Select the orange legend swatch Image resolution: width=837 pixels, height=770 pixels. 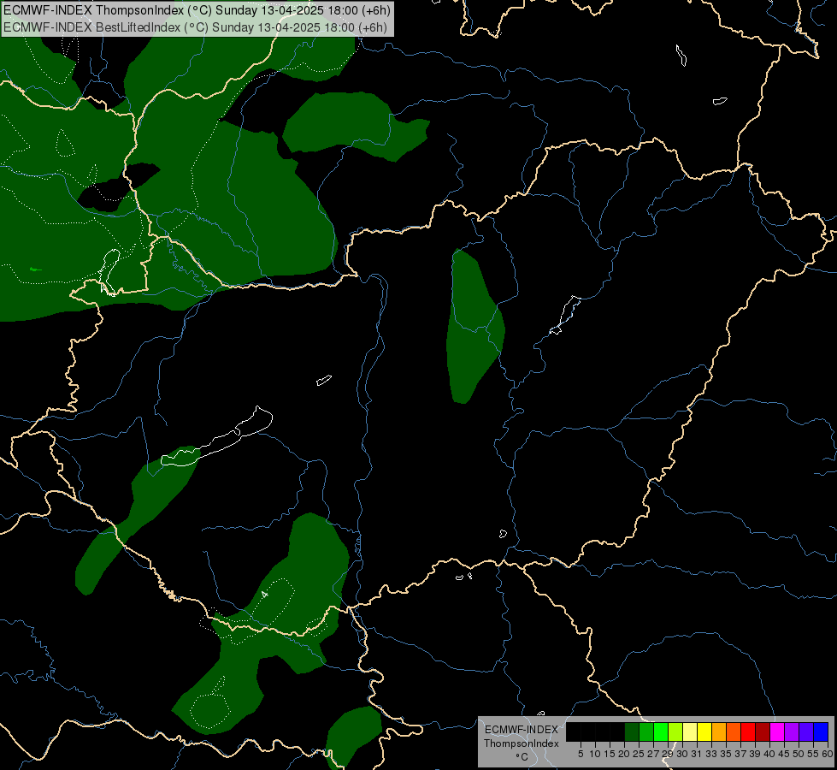pos(719,731)
